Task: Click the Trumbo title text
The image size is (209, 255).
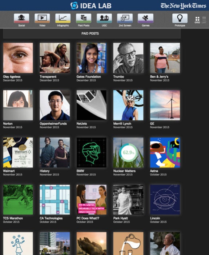Action: (x=118, y=77)
